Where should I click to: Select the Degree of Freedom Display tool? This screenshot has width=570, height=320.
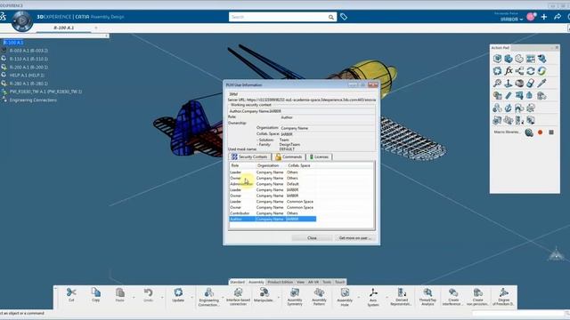point(503,296)
